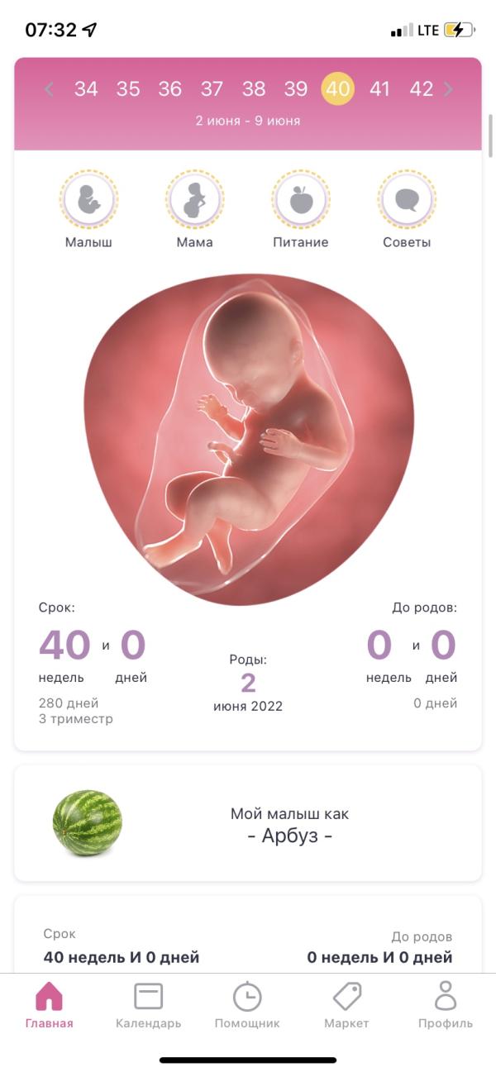Tap the highlighted week 40 circle
The width and height of the screenshot is (496, 1072).
pos(337,89)
